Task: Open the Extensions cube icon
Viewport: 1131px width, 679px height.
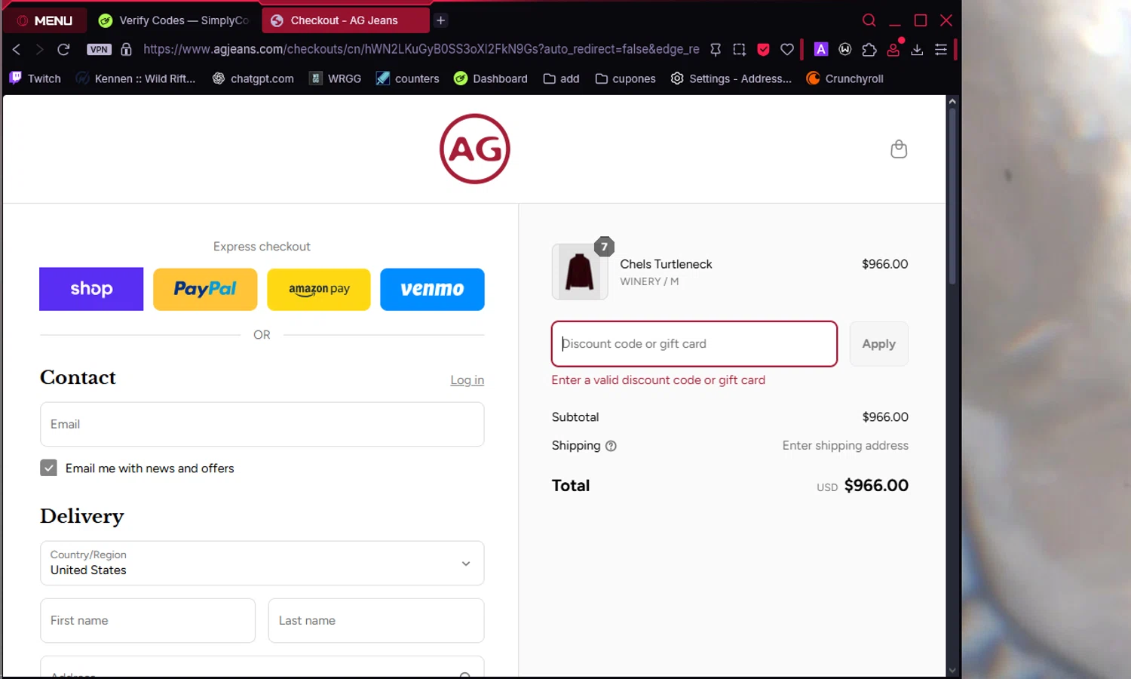Action: tap(869, 49)
